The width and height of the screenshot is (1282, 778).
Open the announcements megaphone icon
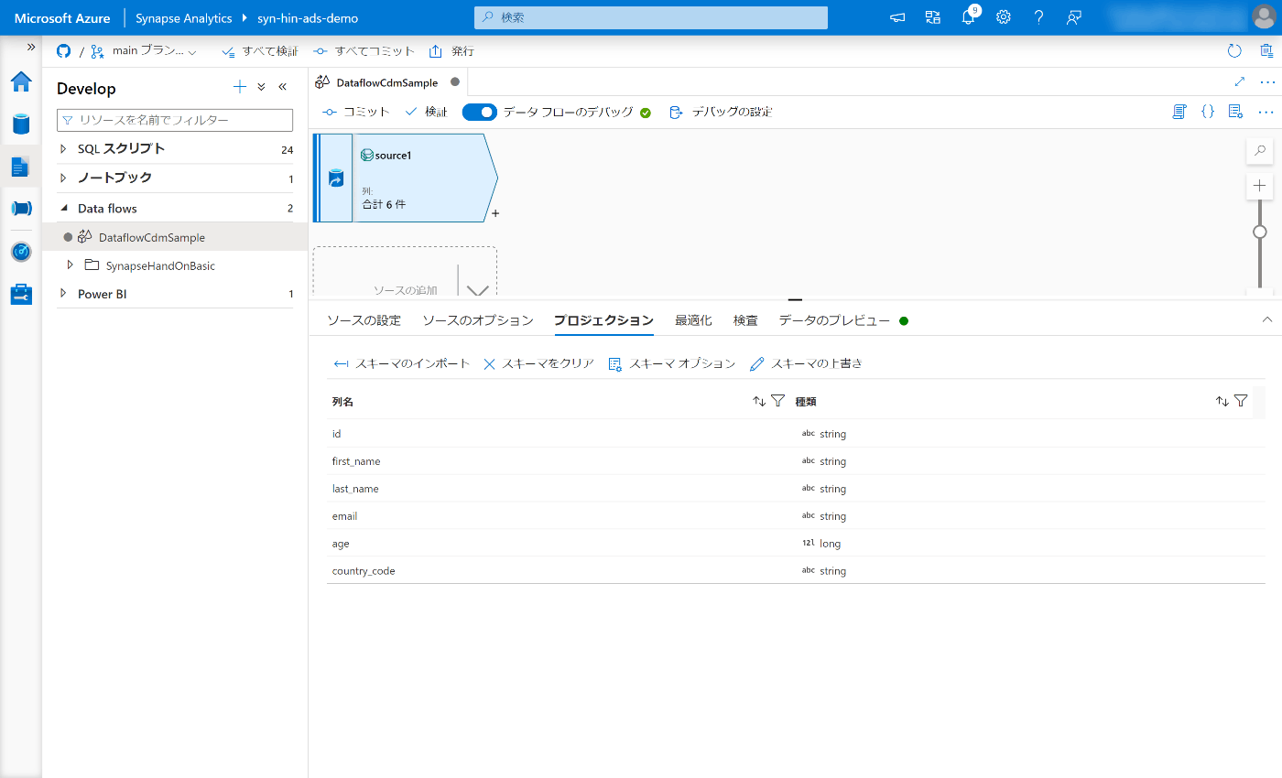(x=897, y=17)
